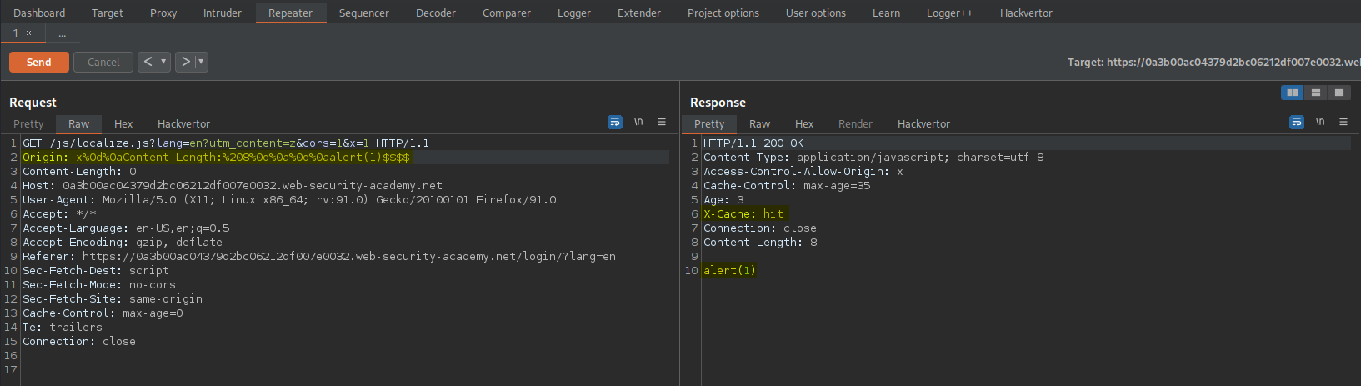Switch to the Extender tab
The height and width of the screenshot is (386, 1361).
click(639, 13)
